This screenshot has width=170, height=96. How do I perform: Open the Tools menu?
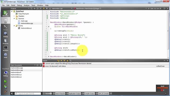click(x=33, y=5)
